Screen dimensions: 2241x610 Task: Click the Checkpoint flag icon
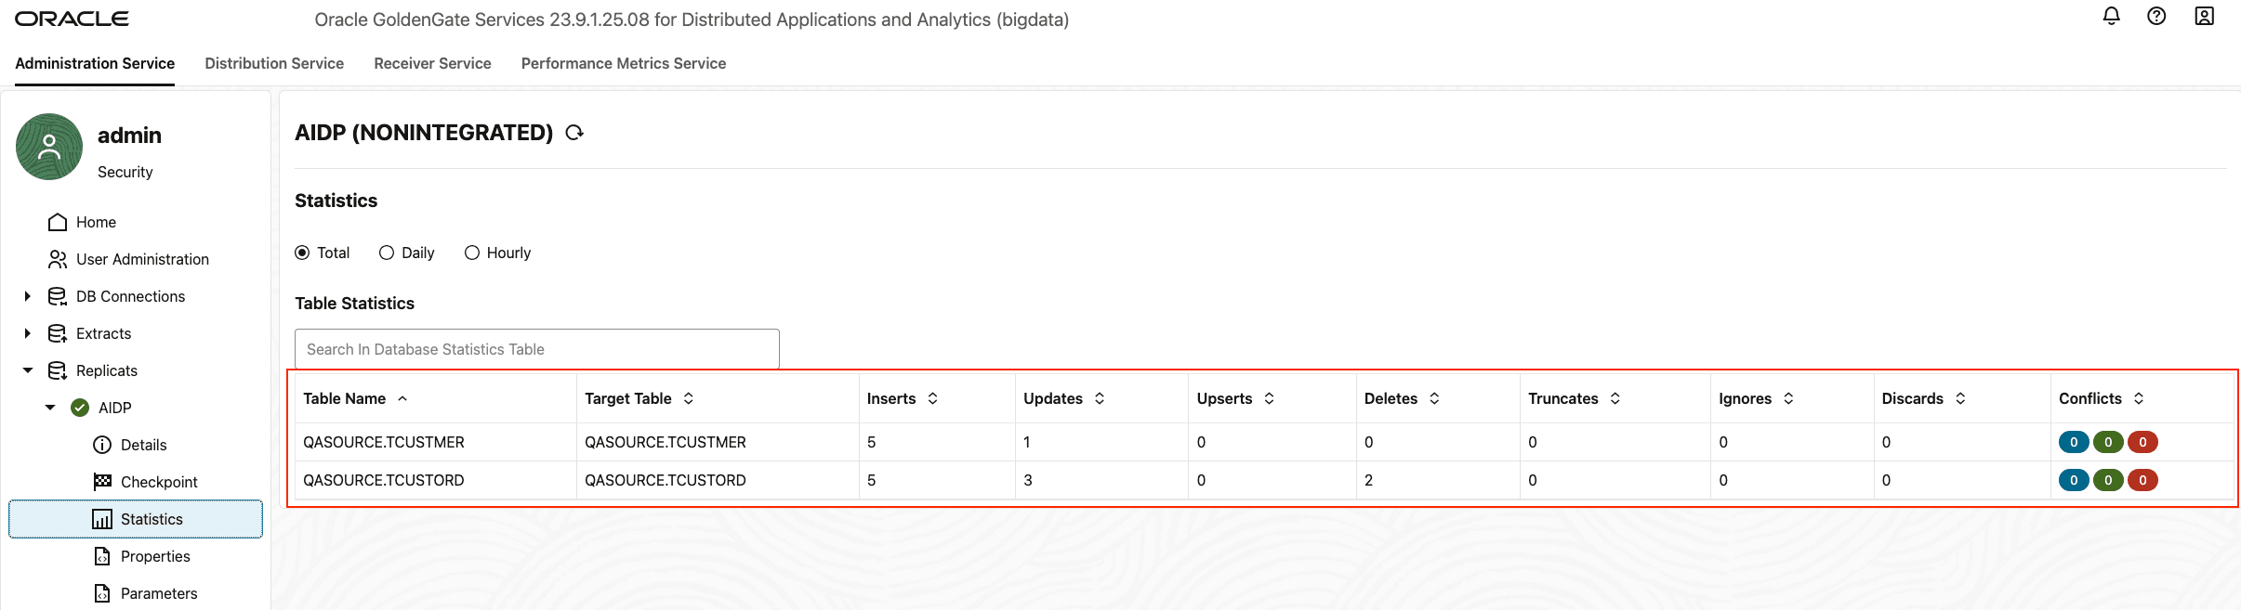102,482
